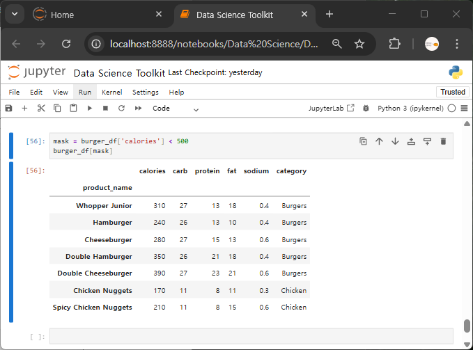Open the hamburger menu right of the kernel status circle
This screenshot has width=473, height=350.
[464, 108]
